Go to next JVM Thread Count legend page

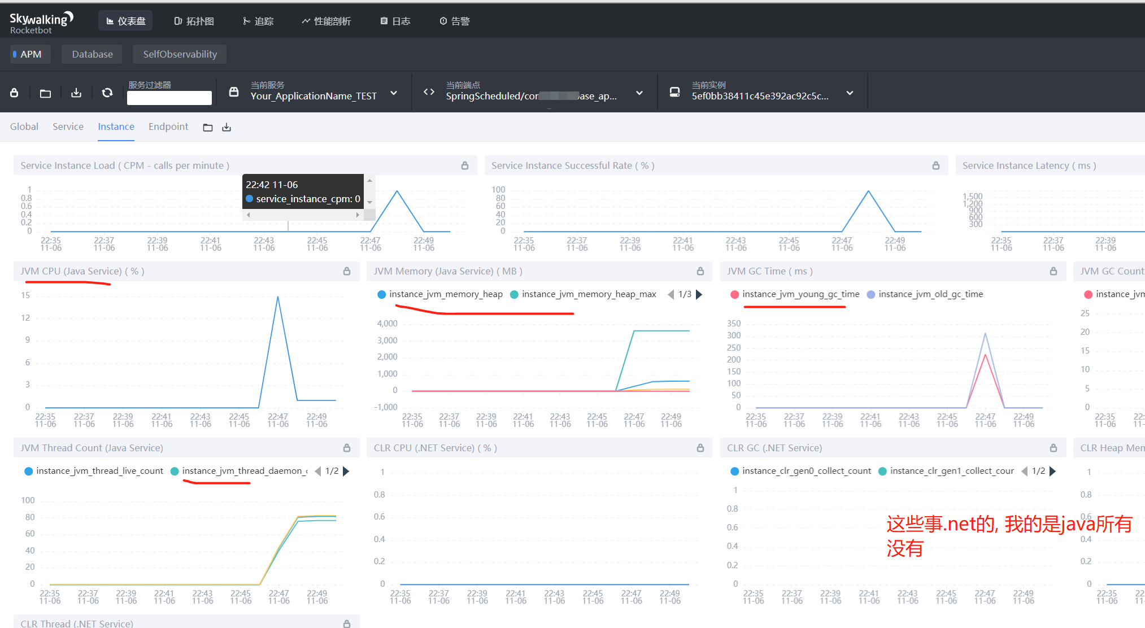pyautogui.click(x=346, y=471)
